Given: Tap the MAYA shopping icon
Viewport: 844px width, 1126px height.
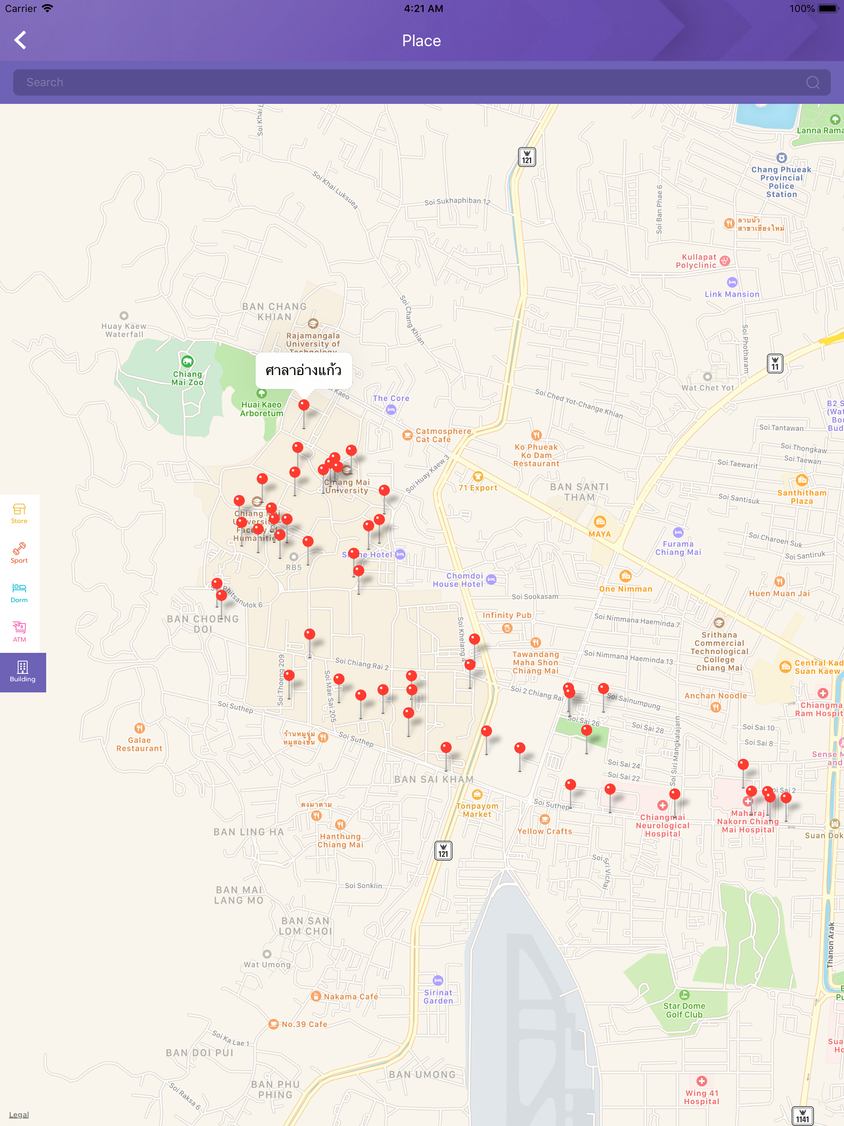Looking at the screenshot, I should point(600,522).
